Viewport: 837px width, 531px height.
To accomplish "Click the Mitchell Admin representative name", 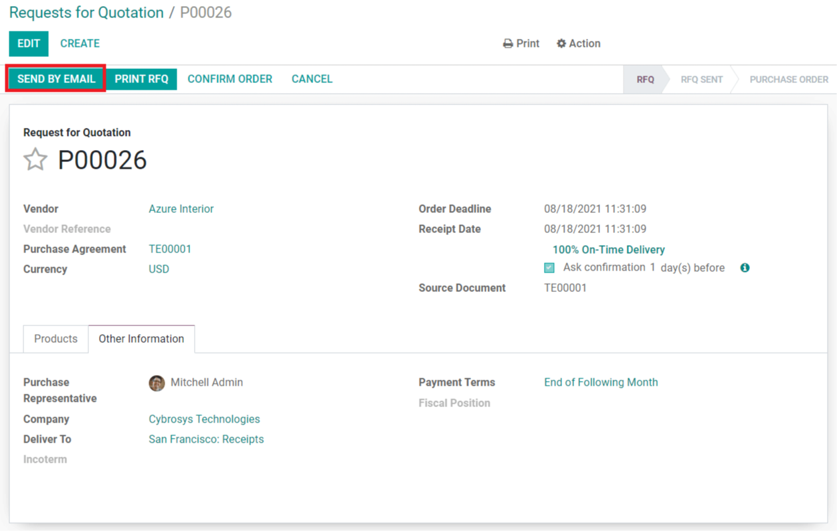I will (x=207, y=382).
